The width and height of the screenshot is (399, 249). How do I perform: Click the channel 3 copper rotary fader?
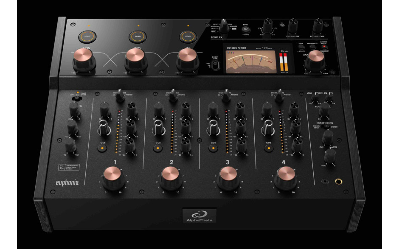tap(228, 179)
